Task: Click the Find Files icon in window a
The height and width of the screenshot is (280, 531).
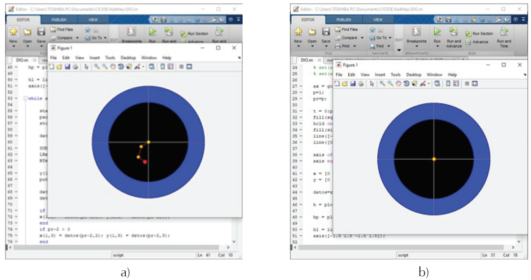Action: pyautogui.click(x=53, y=29)
